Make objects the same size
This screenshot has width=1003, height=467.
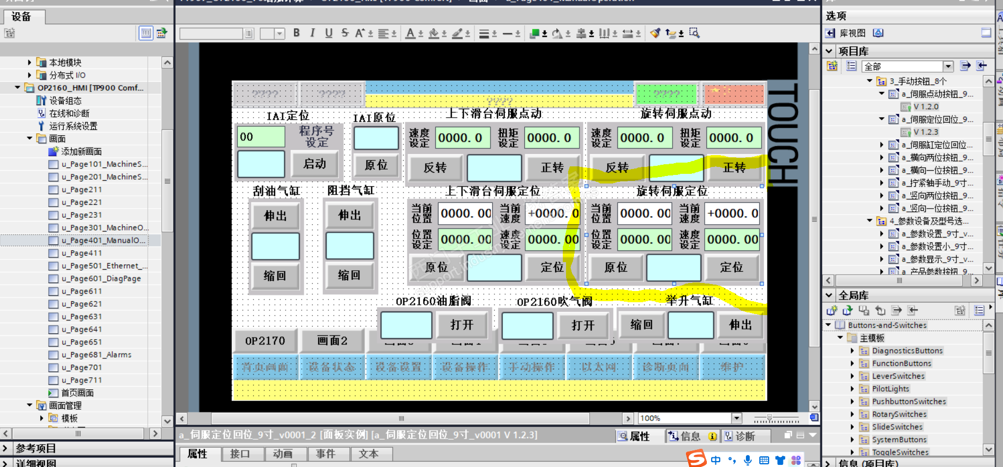(x=631, y=33)
